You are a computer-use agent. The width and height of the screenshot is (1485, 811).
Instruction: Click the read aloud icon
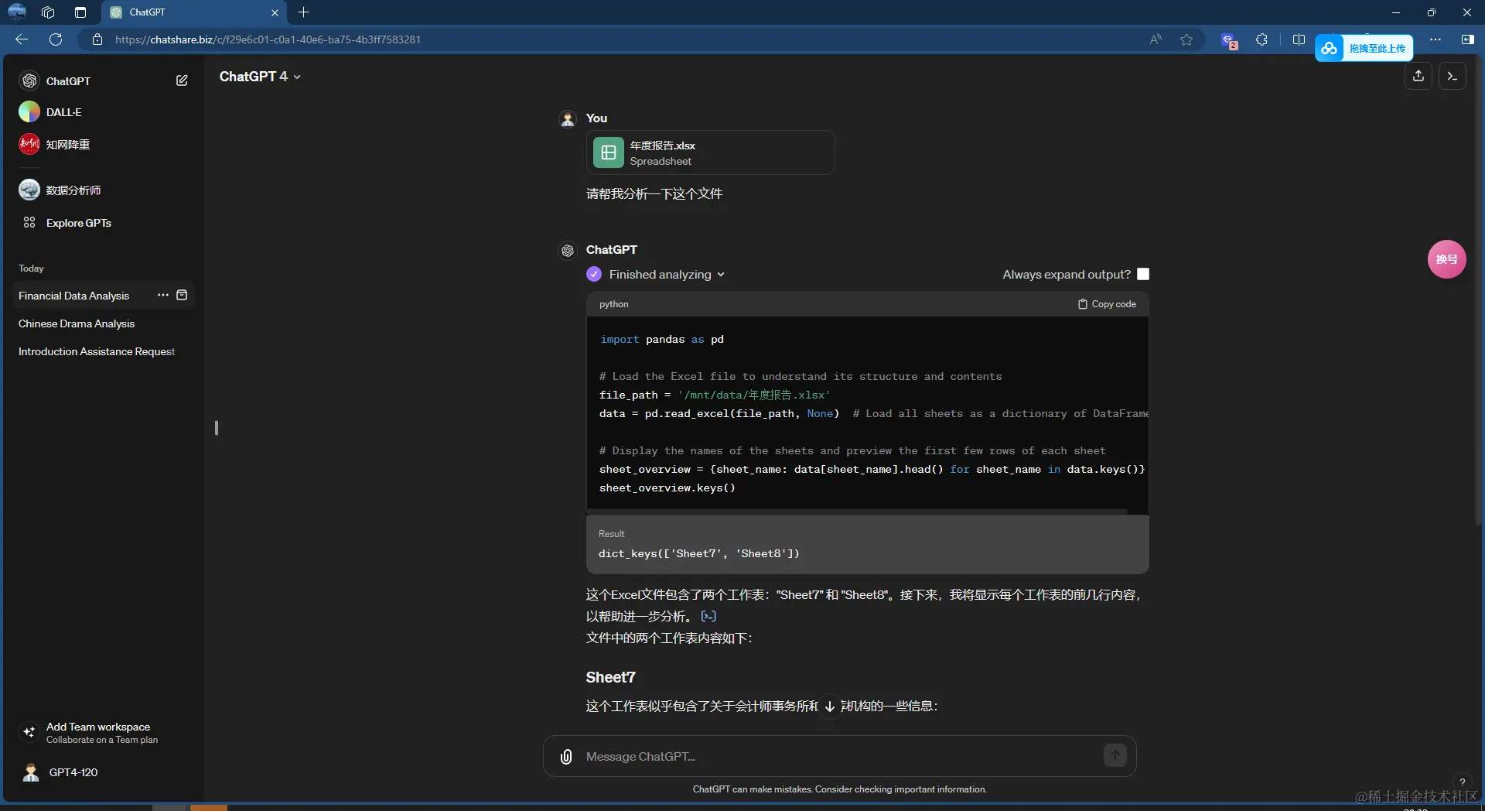click(x=1156, y=39)
